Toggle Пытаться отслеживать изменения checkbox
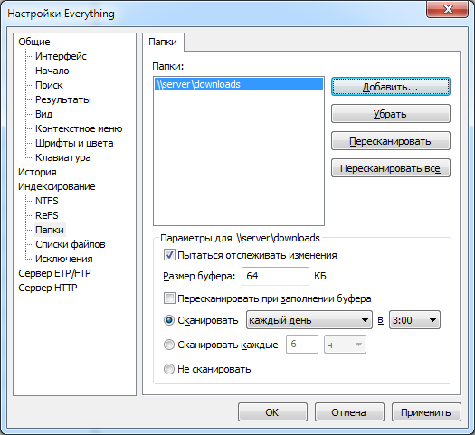475x435 pixels. [169, 255]
